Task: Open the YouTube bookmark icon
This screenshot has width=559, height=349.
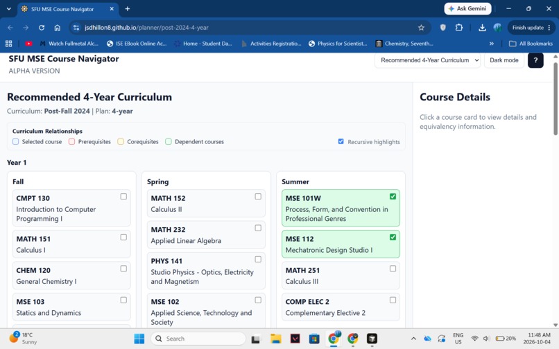Action: (x=28, y=44)
